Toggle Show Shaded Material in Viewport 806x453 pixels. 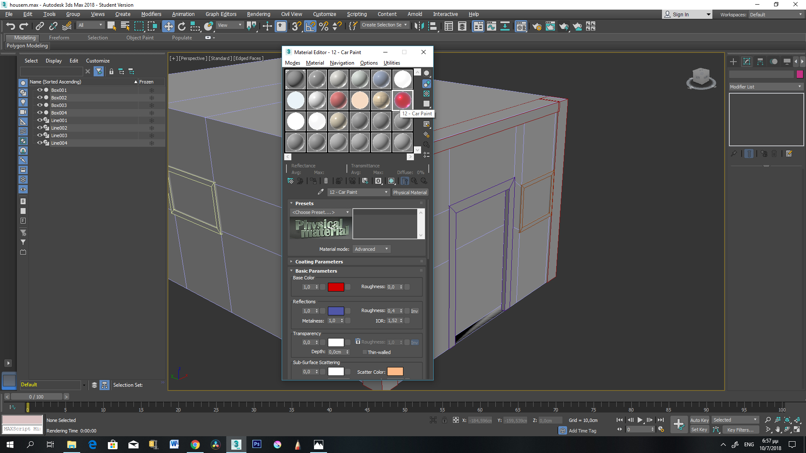391,181
